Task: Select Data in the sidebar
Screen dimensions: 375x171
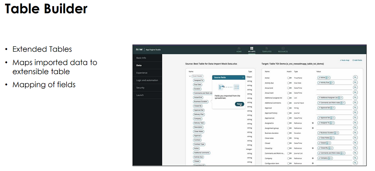Action: [x=147, y=65]
